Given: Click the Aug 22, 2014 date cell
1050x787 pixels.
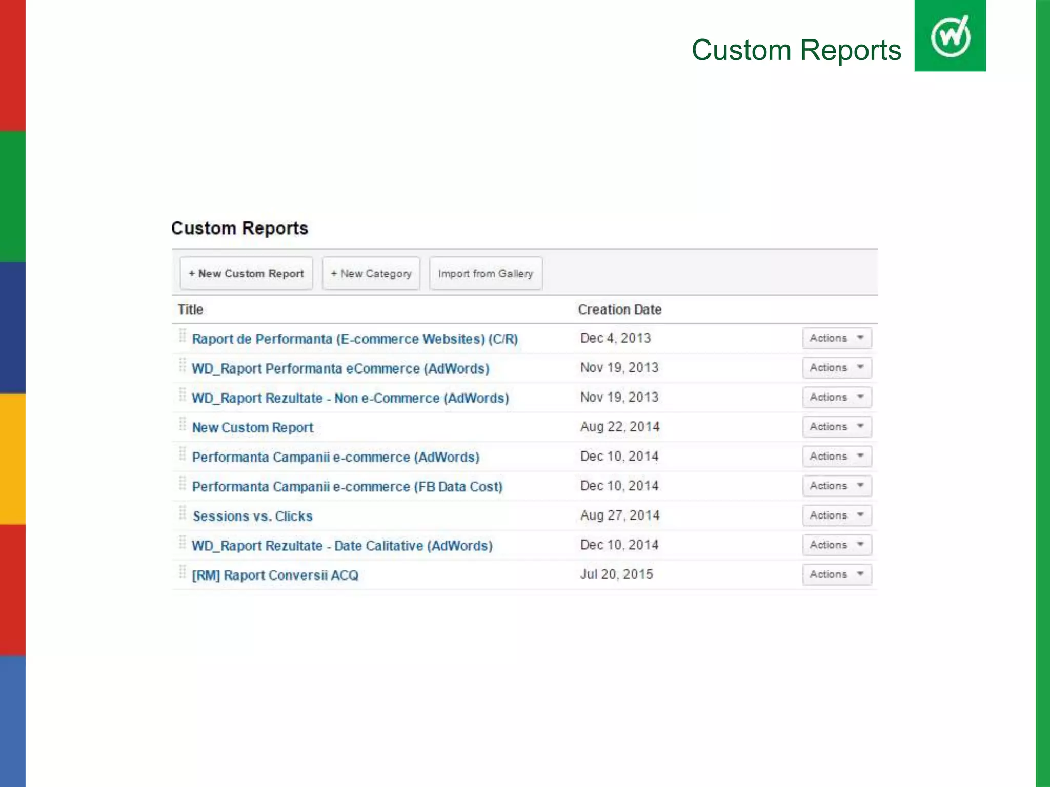Looking at the screenshot, I should click(x=620, y=427).
